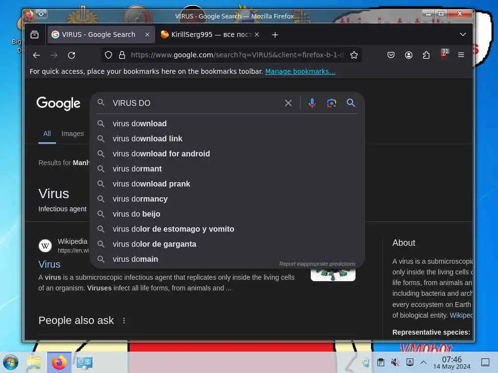The image size is (498, 373).
Task: Click the site security padlock icon
Action: click(122, 55)
